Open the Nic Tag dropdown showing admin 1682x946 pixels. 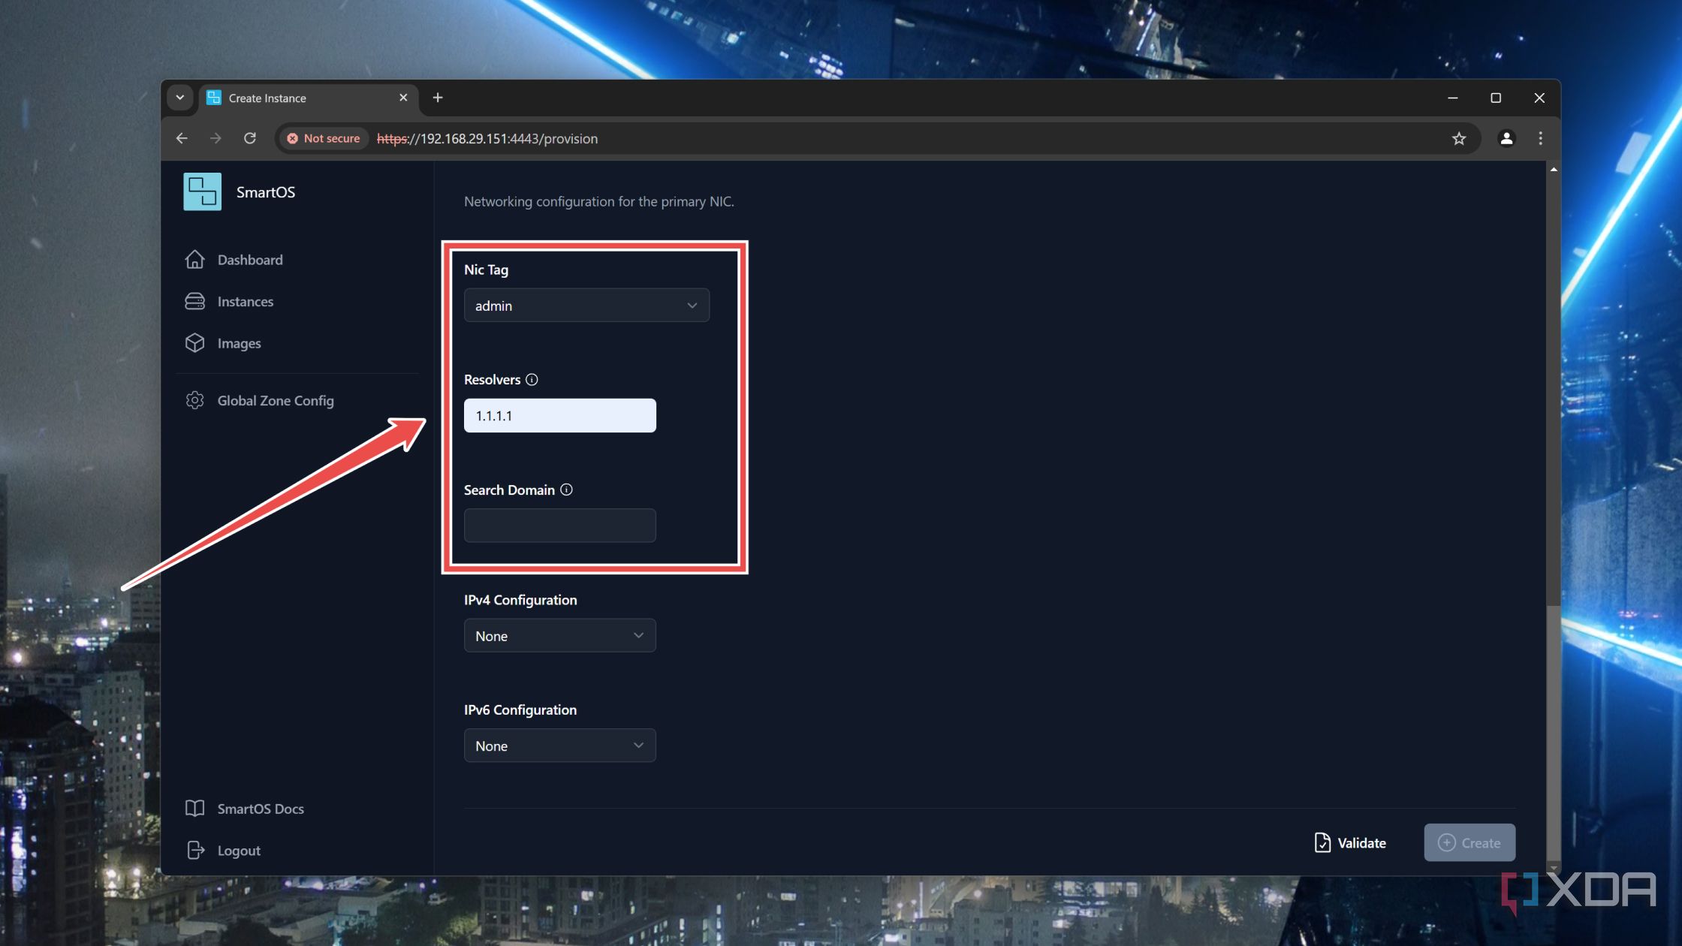click(586, 305)
